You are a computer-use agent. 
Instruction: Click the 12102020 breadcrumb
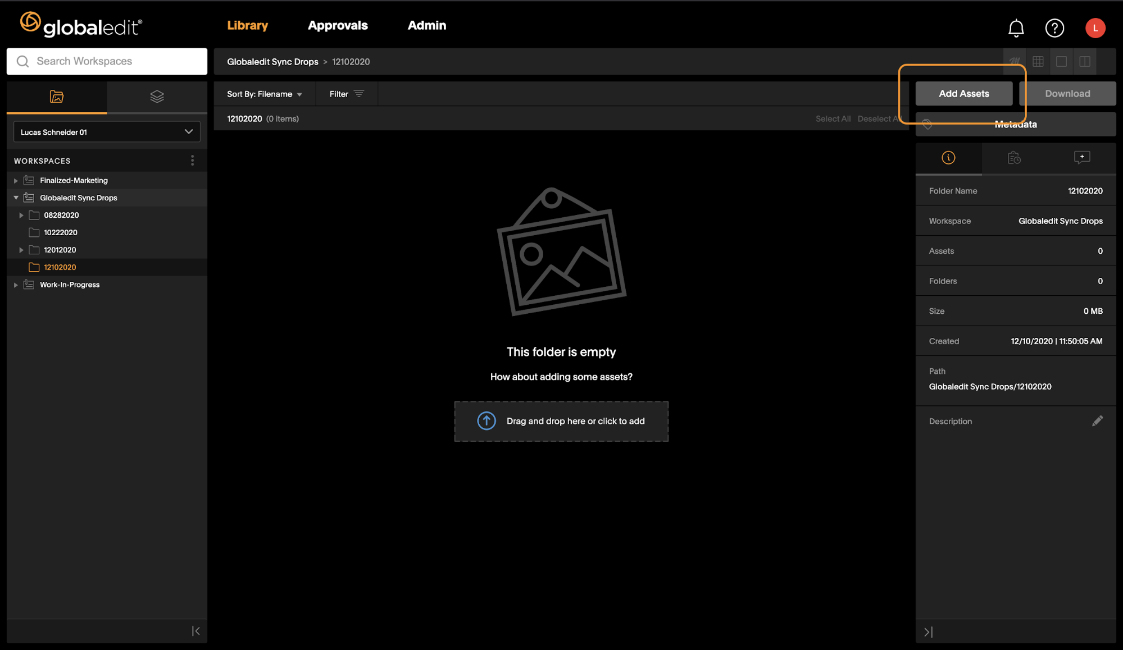coord(351,62)
